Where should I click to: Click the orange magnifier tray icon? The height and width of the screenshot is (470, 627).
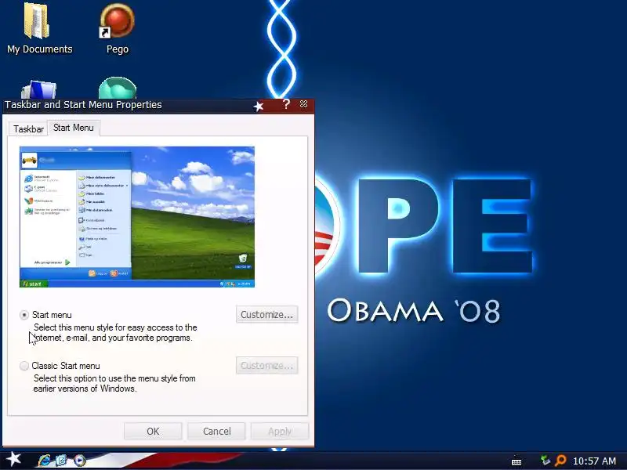[560, 461]
